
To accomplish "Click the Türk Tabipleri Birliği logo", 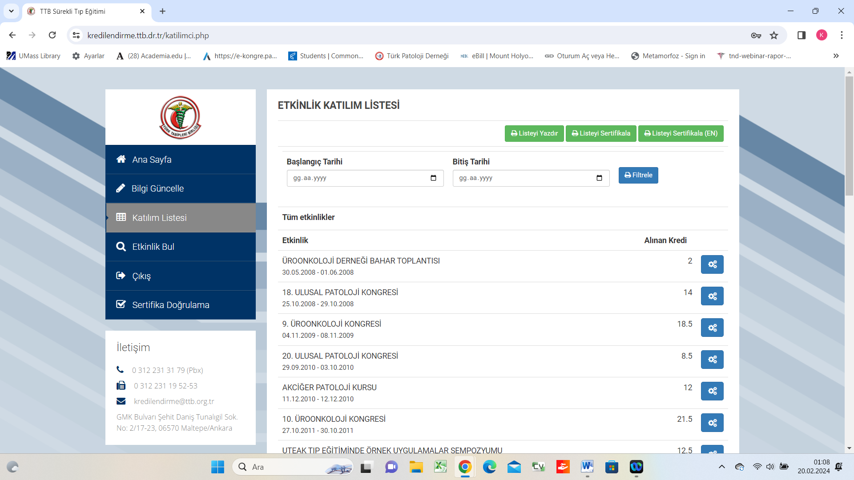I will pyautogui.click(x=180, y=117).
